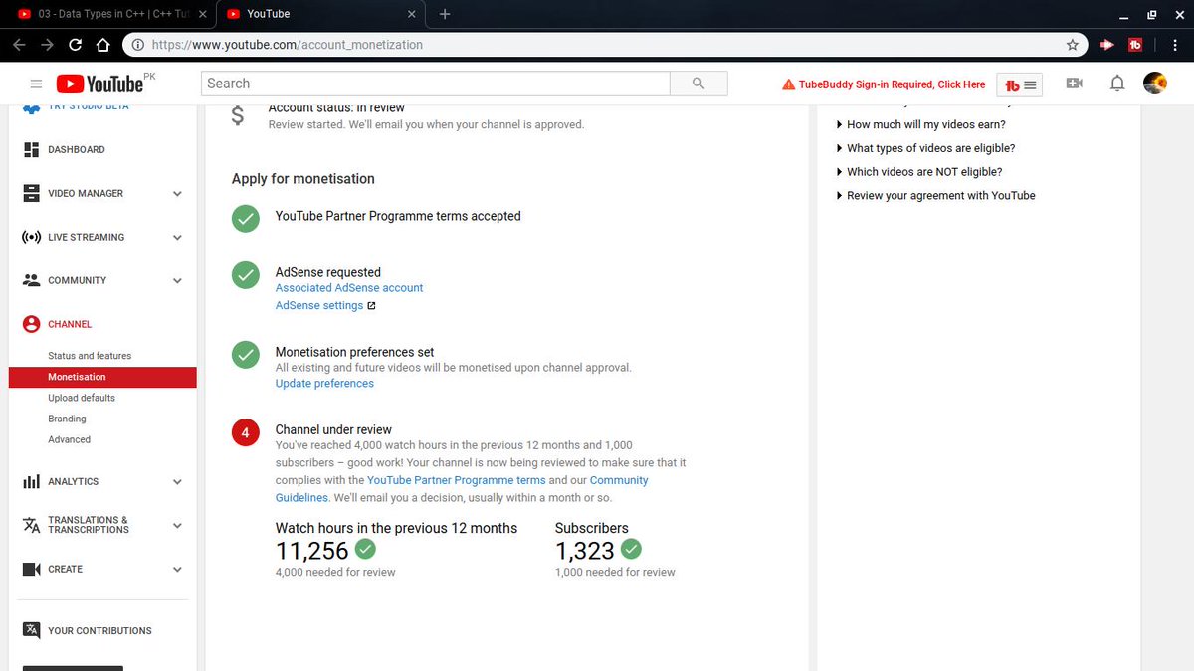This screenshot has height=671, width=1194.
Task: Open the YouTube hamburger guide menu
Action: click(37, 84)
